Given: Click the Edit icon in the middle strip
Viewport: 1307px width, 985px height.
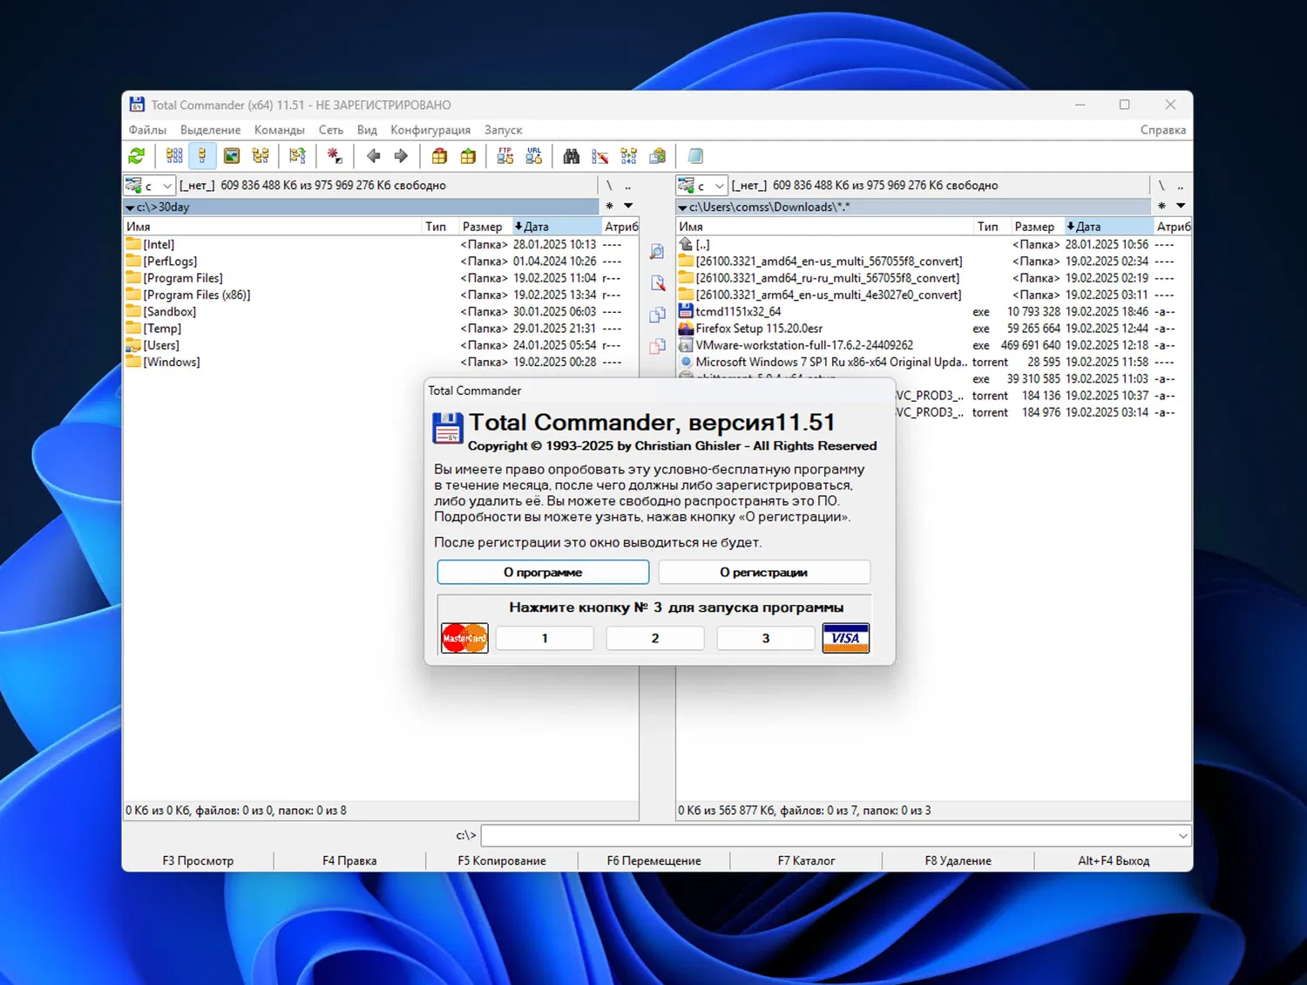Looking at the screenshot, I should (x=657, y=283).
